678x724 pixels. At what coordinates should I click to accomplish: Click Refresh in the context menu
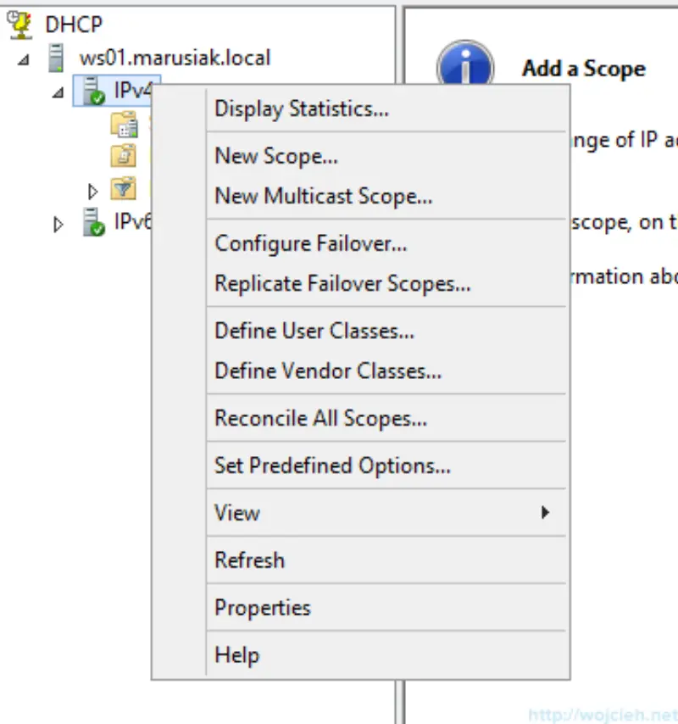click(x=249, y=560)
